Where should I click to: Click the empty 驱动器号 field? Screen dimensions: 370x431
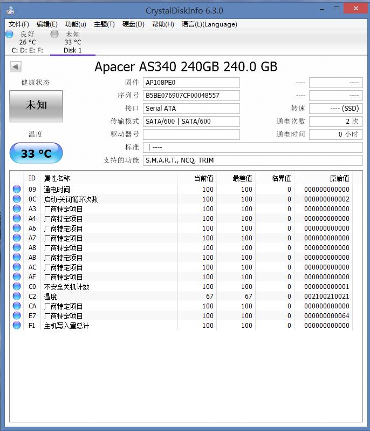pyautogui.click(x=191, y=134)
